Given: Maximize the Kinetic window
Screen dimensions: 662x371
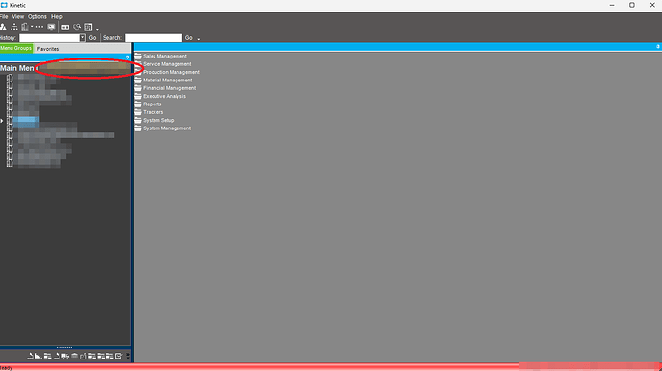Looking at the screenshot, I should coord(632,5).
